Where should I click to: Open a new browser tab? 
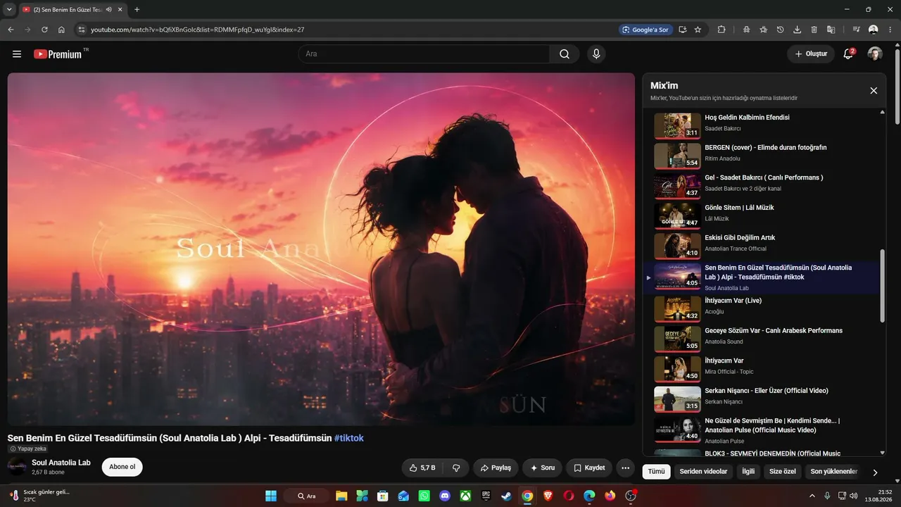click(x=137, y=9)
